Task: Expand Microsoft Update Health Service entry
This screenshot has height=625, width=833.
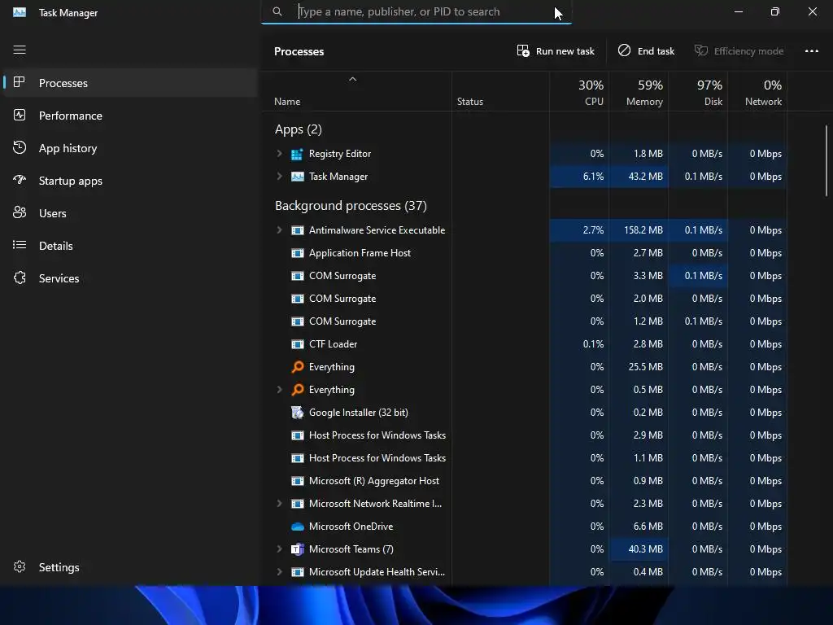Action: 280,572
